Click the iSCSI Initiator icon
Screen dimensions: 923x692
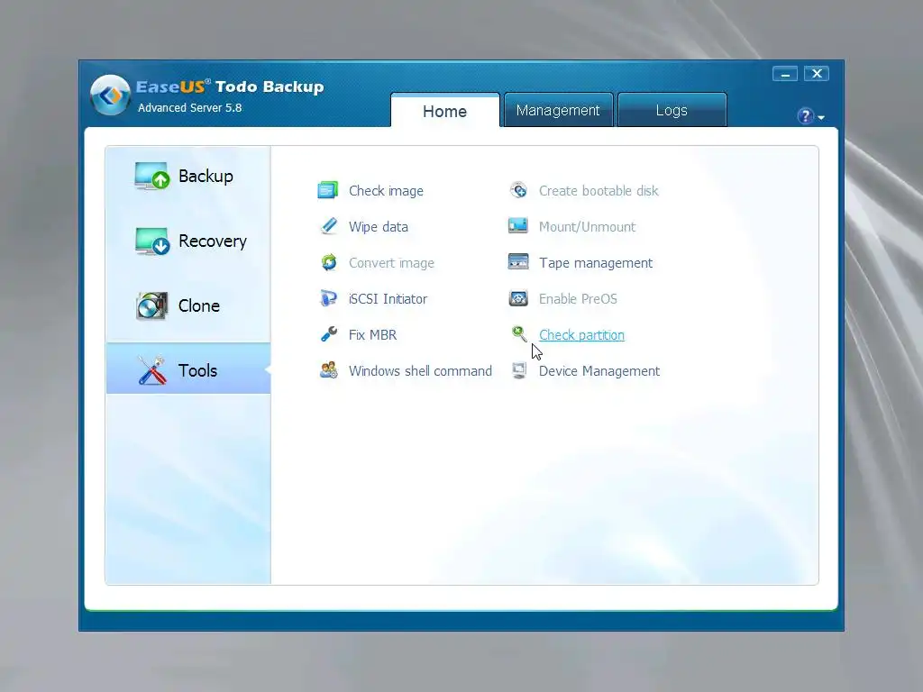(328, 297)
